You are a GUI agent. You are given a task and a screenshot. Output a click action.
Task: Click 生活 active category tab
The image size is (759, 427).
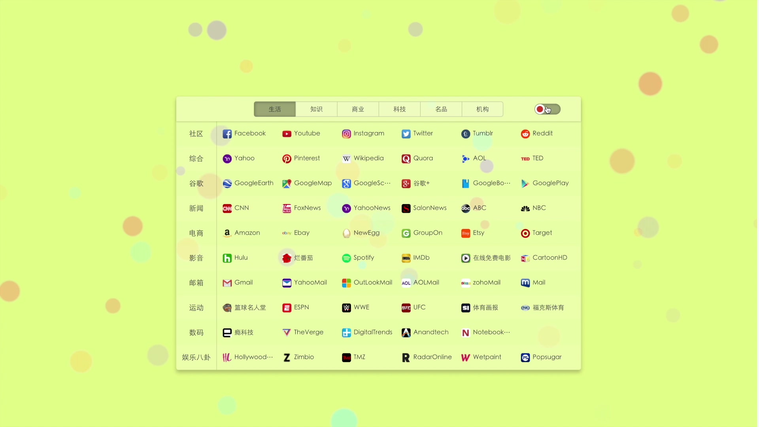(x=275, y=109)
